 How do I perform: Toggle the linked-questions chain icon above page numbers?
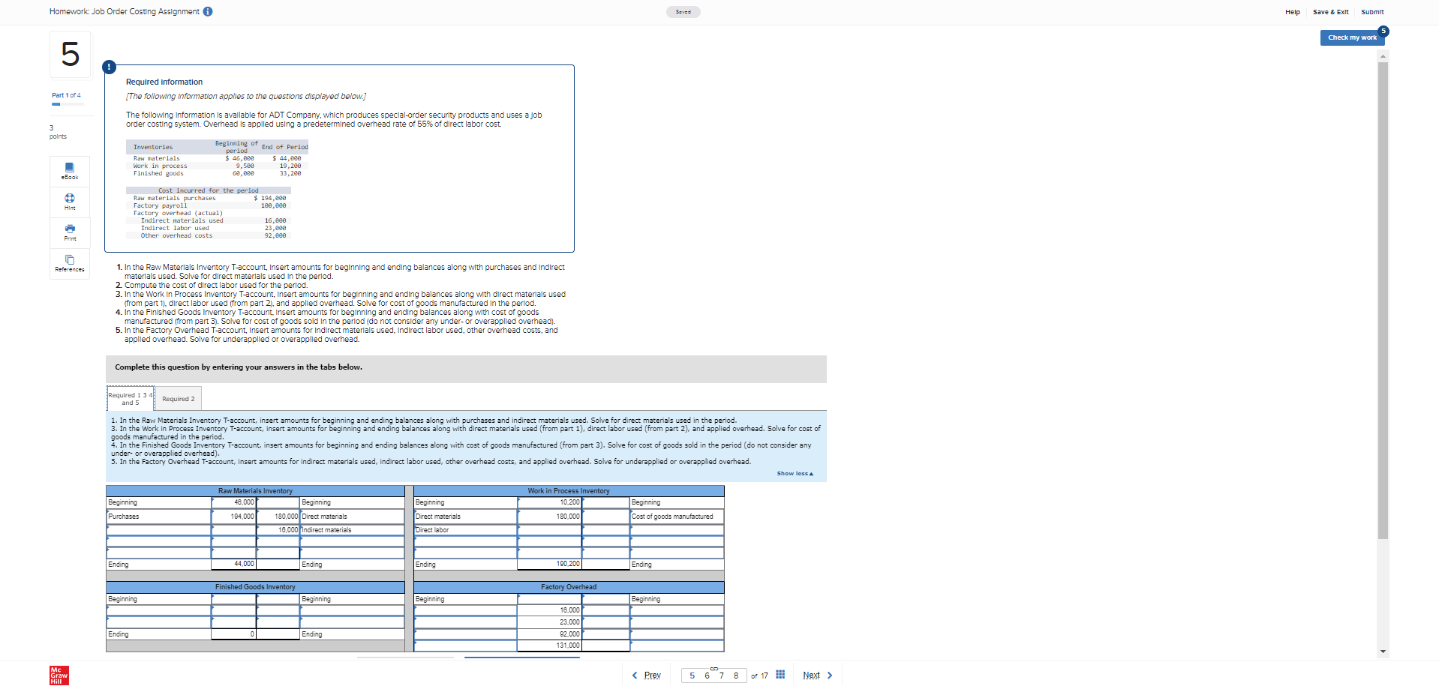tap(713, 670)
